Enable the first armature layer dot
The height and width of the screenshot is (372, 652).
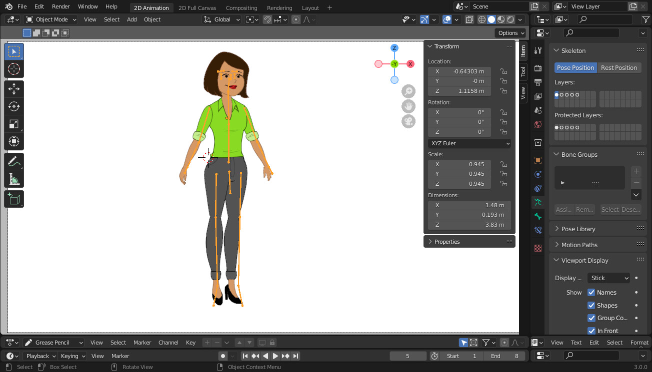[556, 95]
